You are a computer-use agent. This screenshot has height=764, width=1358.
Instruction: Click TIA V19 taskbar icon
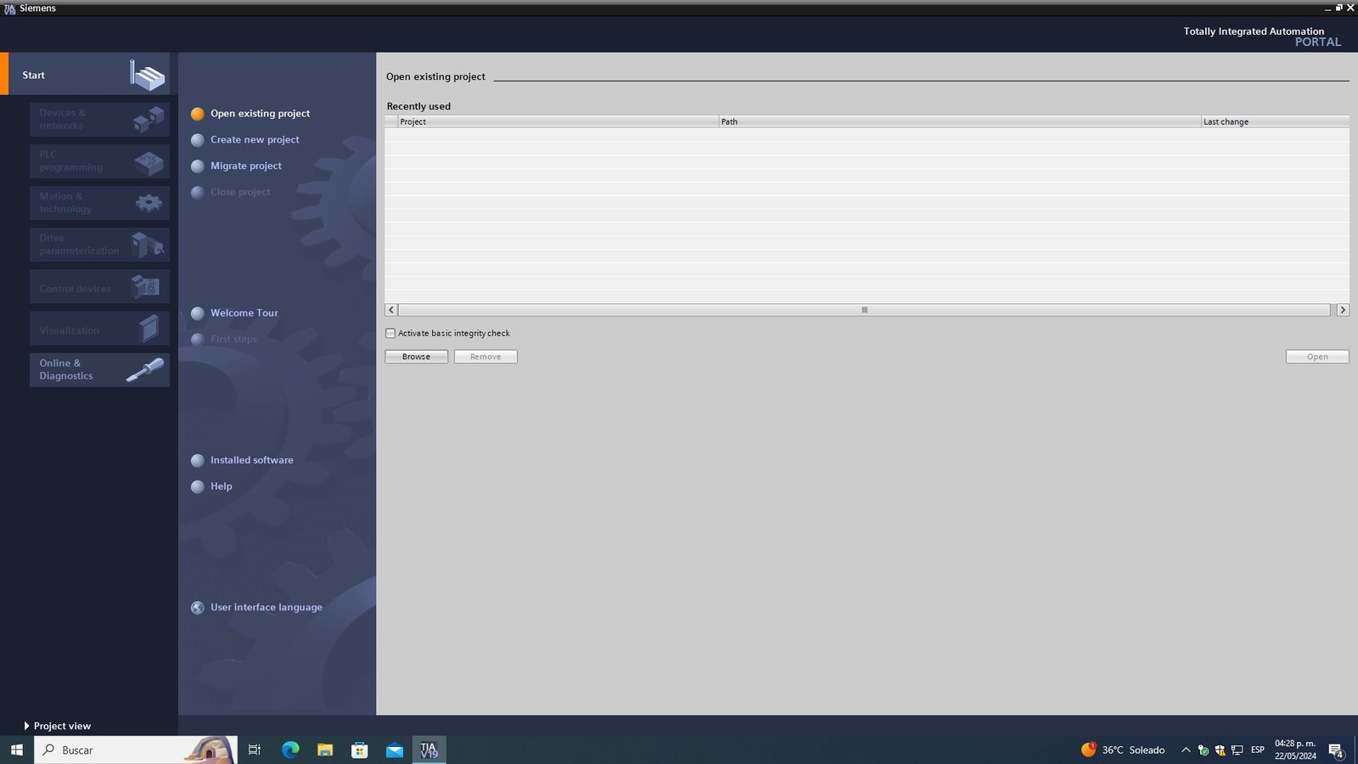429,750
